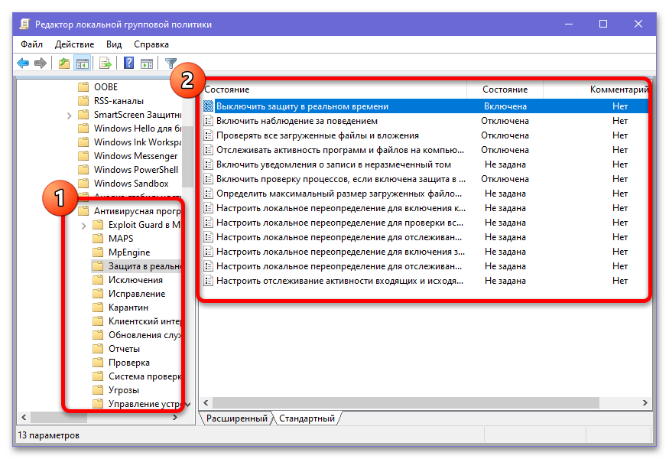
Task: Select the Клиентский интерфейс tree folder
Action: [138, 321]
